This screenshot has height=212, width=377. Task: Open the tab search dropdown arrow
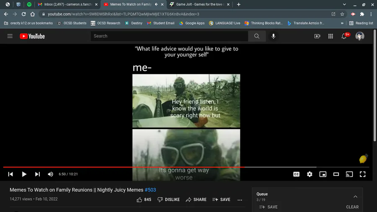[x=344, y=4]
